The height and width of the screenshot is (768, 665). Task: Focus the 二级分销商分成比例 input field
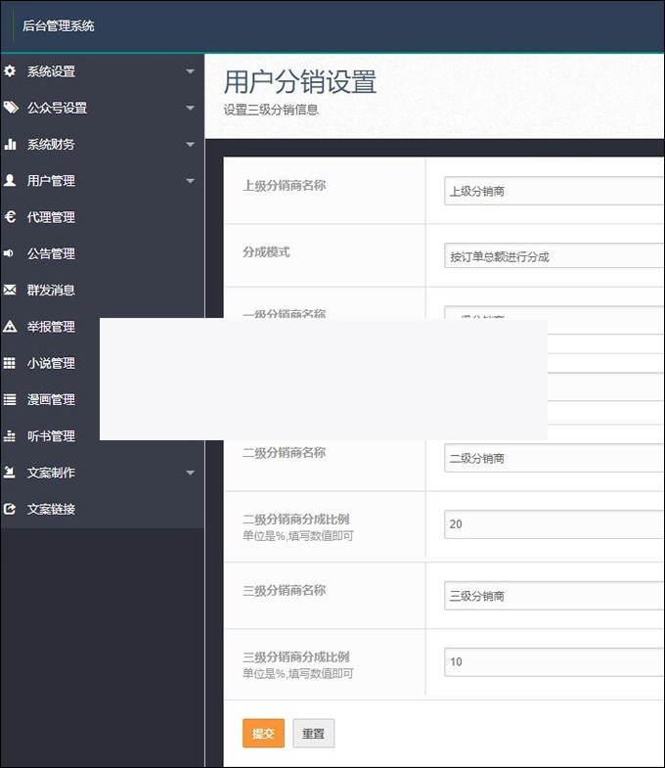point(554,524)
